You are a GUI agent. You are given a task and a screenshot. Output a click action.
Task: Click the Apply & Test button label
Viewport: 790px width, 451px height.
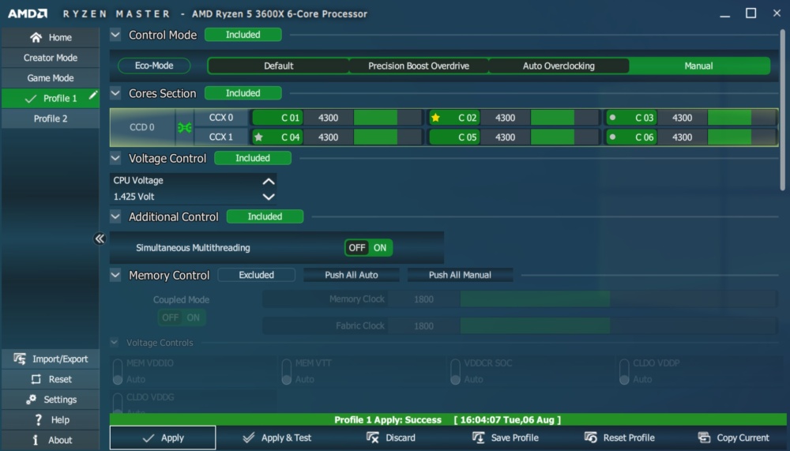point(286,438)
